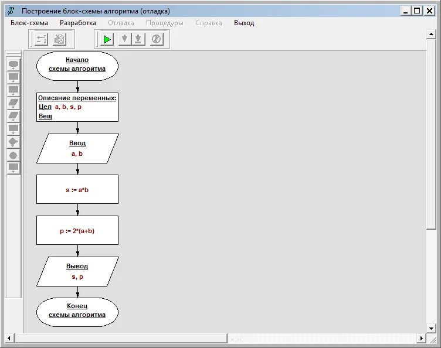Screen dimensions: 441x348
Task: Minimize the flowchart builder window
Action: [405, 11]
